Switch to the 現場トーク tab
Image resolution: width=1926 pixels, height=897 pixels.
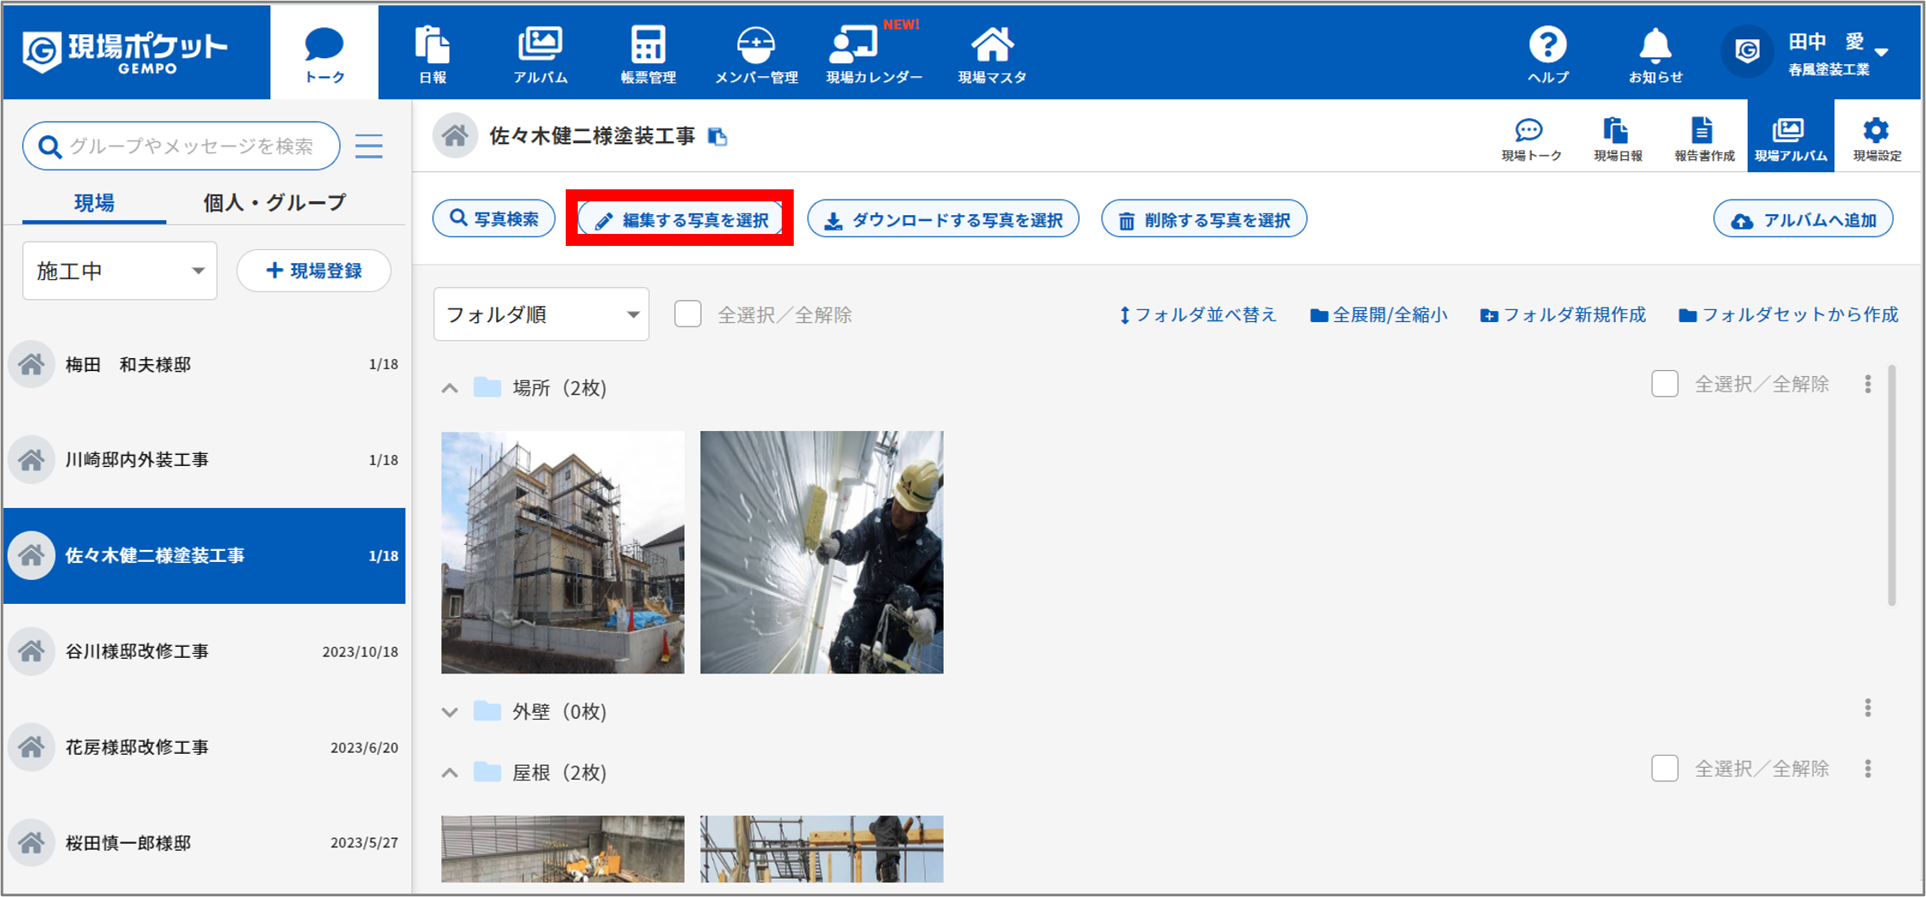pos(1531,137)
